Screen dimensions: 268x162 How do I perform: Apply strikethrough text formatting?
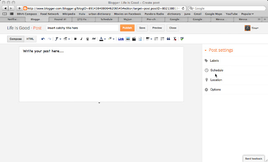[x=94, y=39]
